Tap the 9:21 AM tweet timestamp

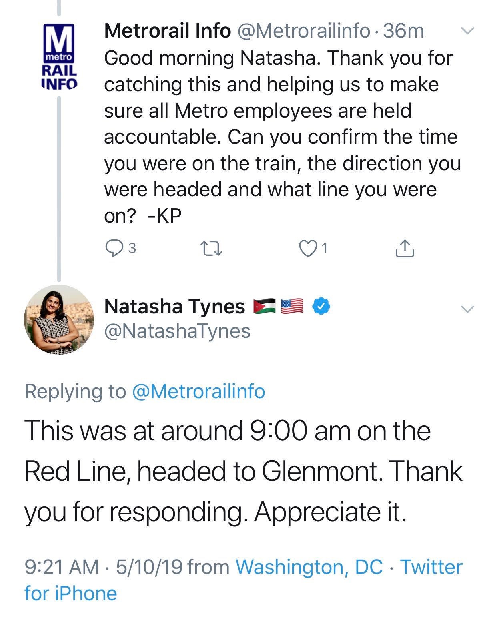coord(61,567)
